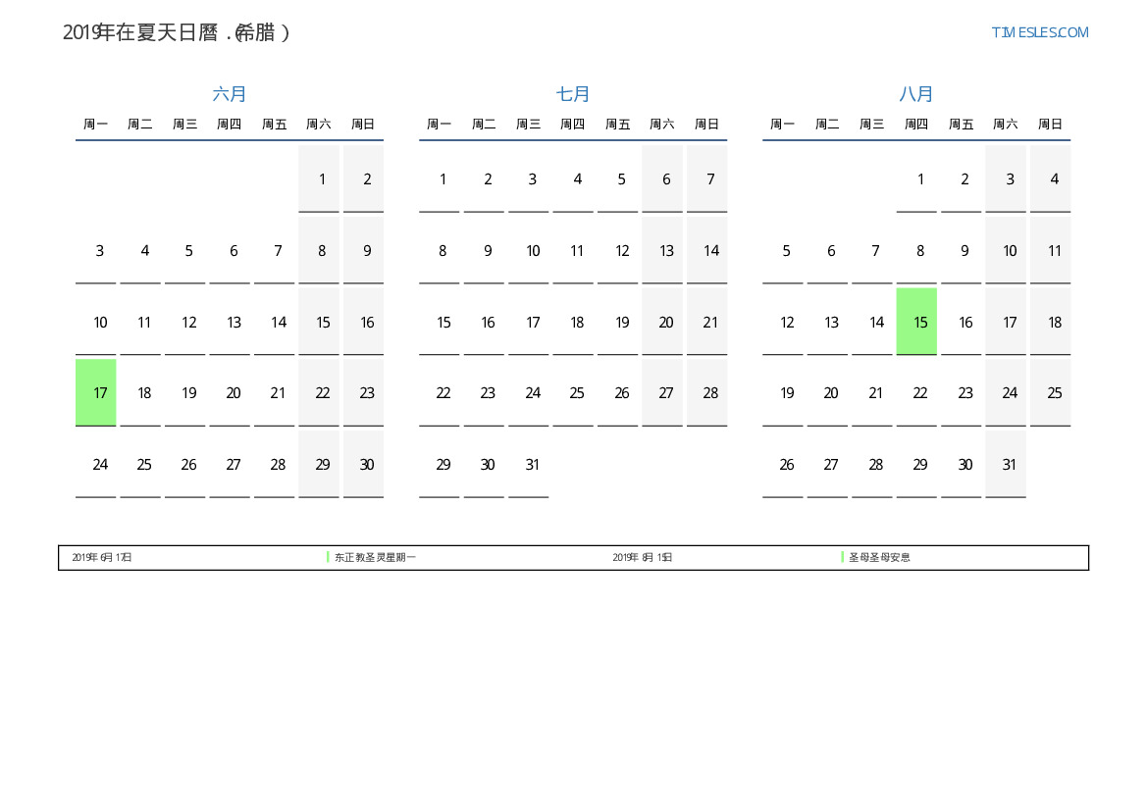Viewport: 1147px width, 811px height.
Task: Click the 六月 month heading
Action: (x=230, y=94)
